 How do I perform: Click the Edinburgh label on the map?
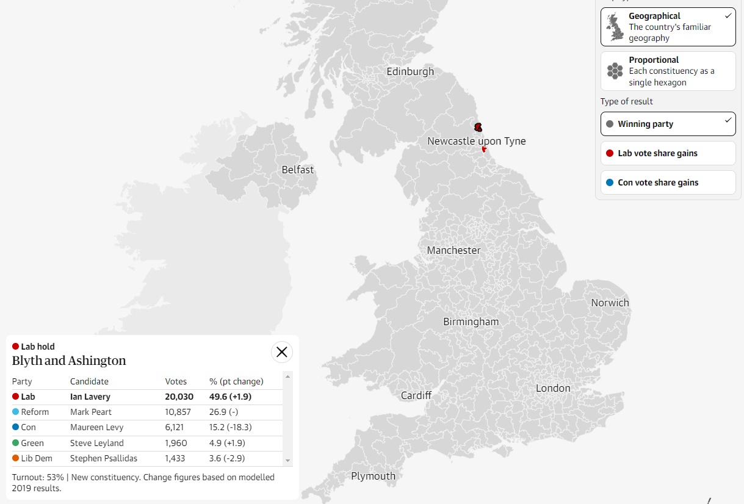410,71
